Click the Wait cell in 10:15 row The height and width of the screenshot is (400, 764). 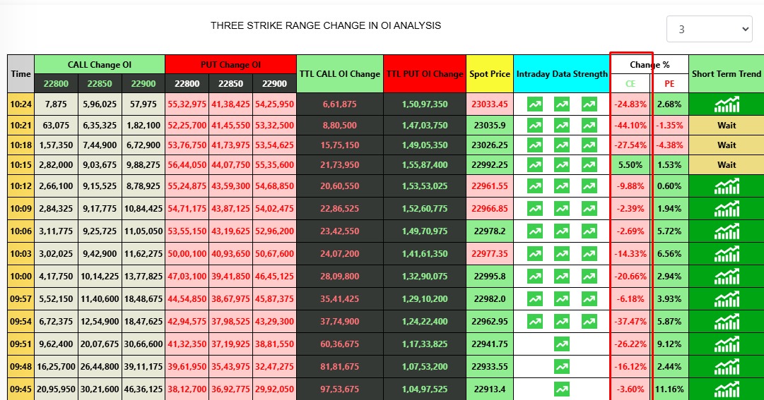(x=727, y=165)
